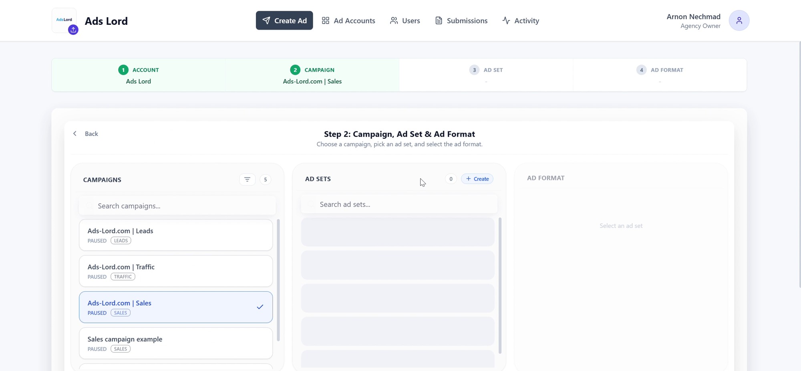This screenshot has width=801, height=371.
Task: Click the Ads Lord title text
Action: click(x=106, y=21)
